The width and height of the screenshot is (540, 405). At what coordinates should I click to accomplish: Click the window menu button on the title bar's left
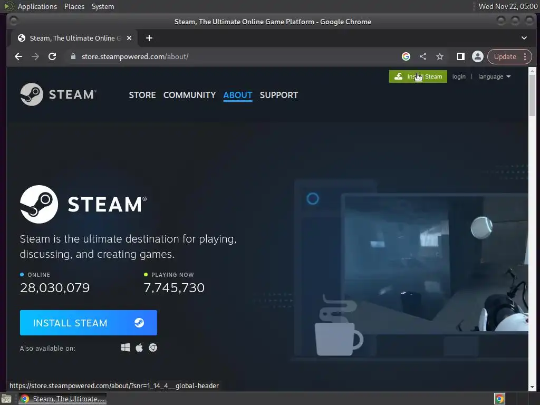(x=14, y=21)
